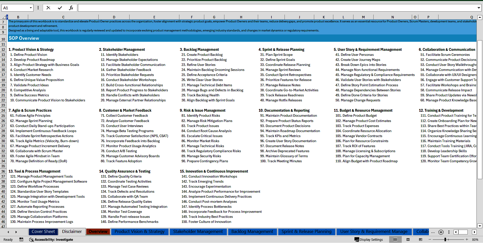483x243 pixels.
Task: Open Display Settings from the status bar
Action: click(x=369, y=239)
